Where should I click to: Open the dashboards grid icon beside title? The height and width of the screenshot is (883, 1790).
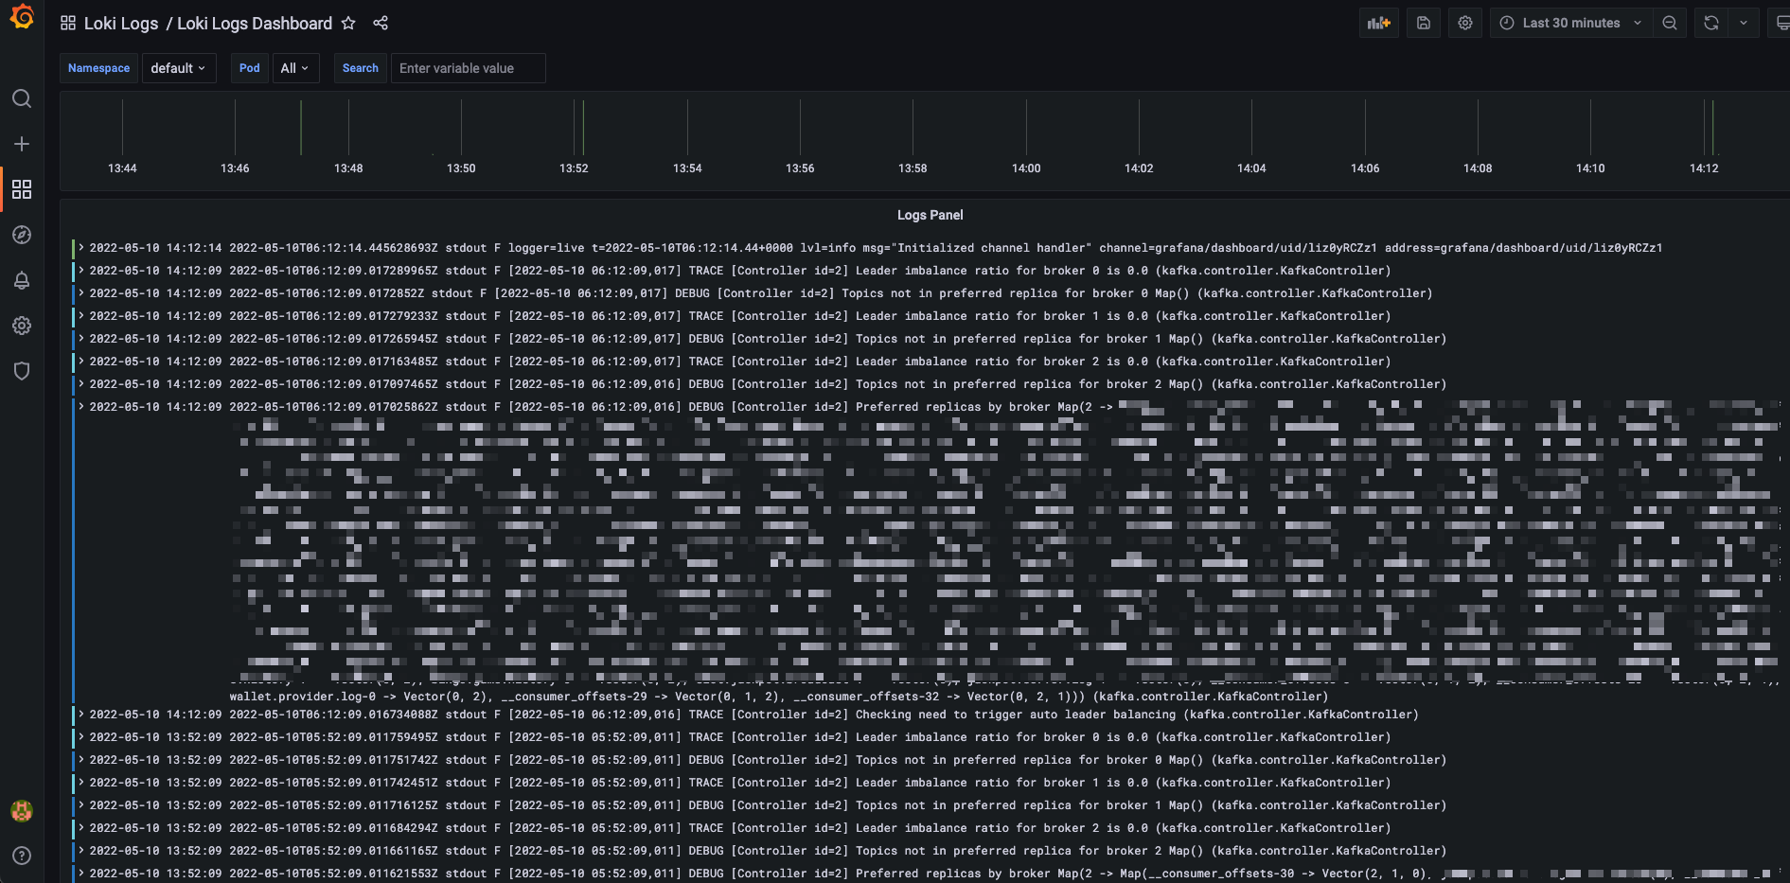[68, 23]
